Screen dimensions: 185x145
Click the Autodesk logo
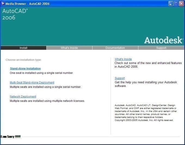click(x=164, y=40)
